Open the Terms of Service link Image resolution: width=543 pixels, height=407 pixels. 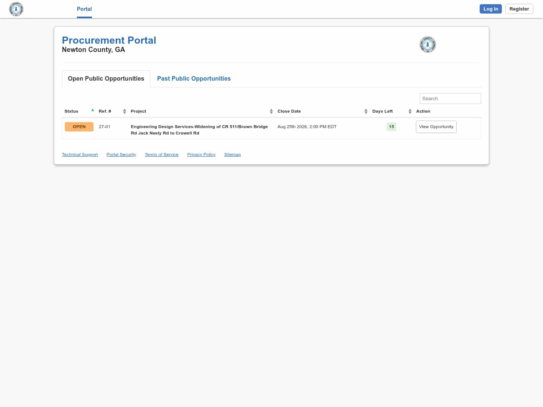[x=161, y=155]
